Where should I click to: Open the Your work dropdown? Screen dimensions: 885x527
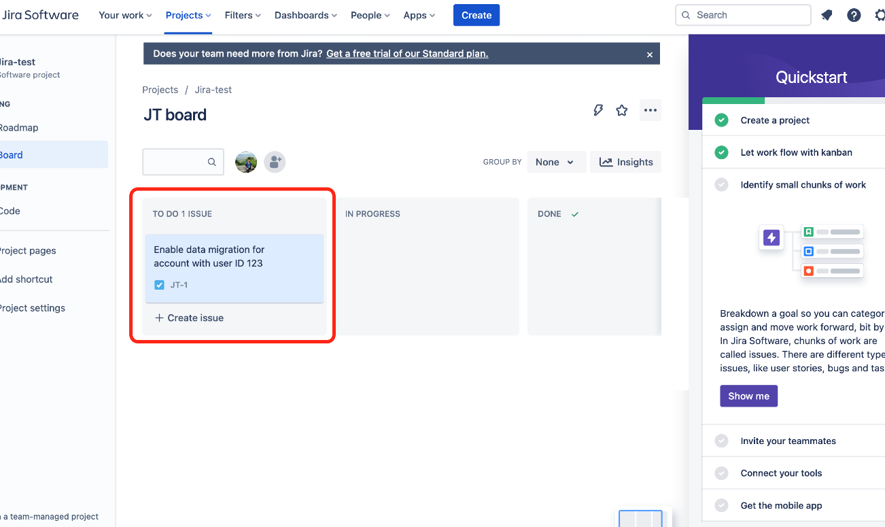coord(125,15)
